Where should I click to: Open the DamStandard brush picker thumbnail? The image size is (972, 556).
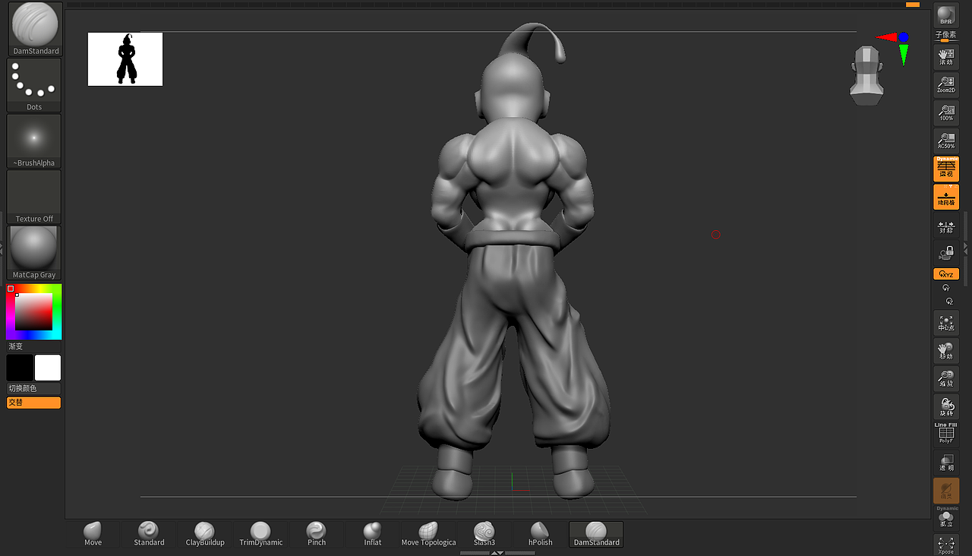[x=34, y=29]
